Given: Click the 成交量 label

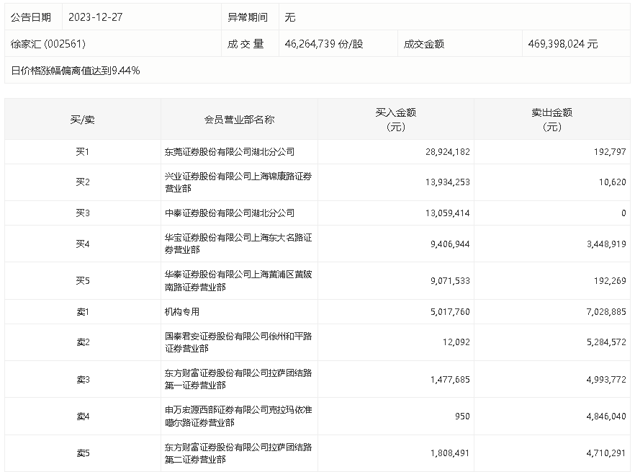Looking at the screenshot, I should click(x=246, y=44).
